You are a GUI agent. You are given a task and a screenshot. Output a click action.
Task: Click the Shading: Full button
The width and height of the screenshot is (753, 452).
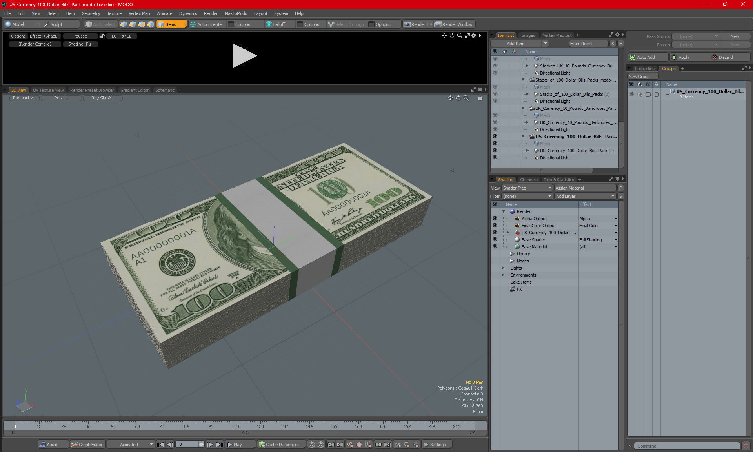(80, 44)
